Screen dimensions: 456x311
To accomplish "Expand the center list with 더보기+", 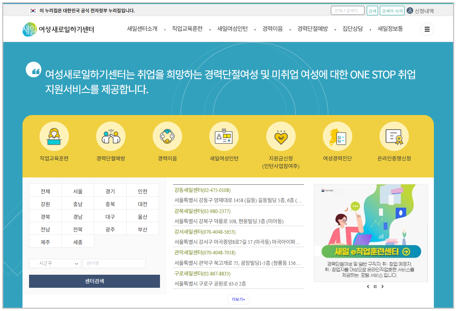I will pos(238,299).
